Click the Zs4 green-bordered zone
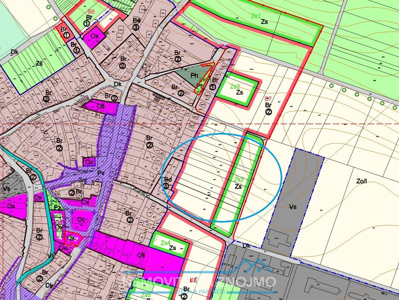This screenshot has height=300, width=399. coord(169,245)
